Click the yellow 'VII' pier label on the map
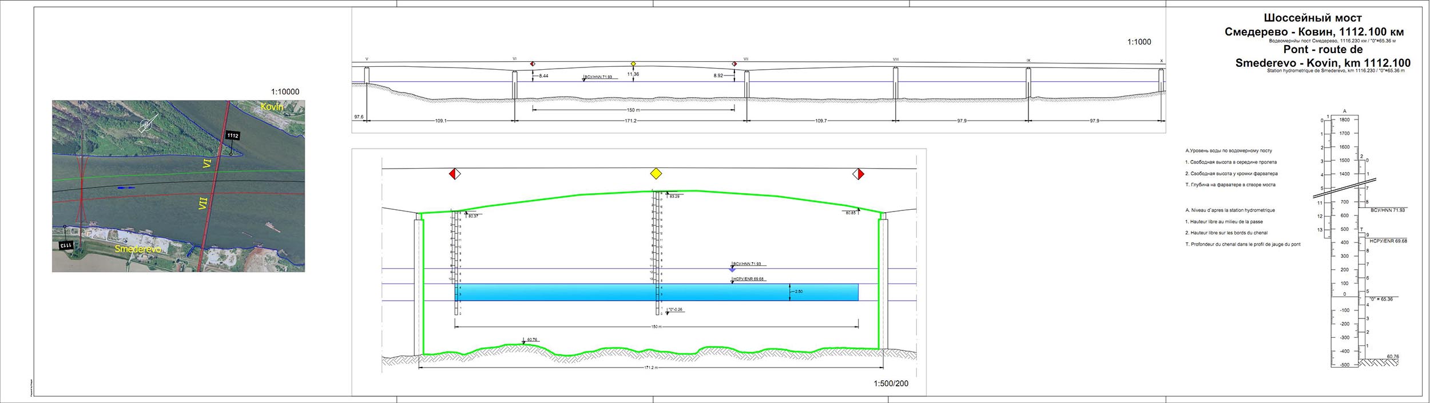 click(x=202, y=203)
